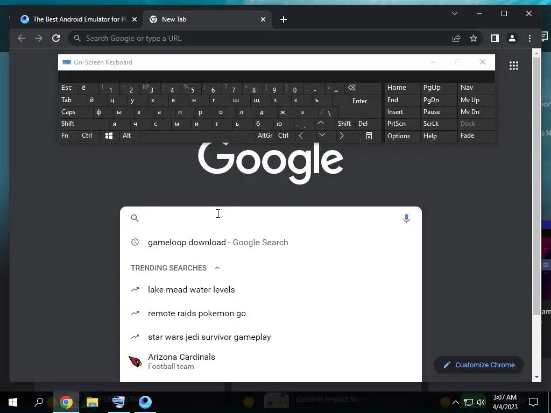This screenshot has width=551, height=413.
Task: Open Windows Start menu
Action: [13, 402]
